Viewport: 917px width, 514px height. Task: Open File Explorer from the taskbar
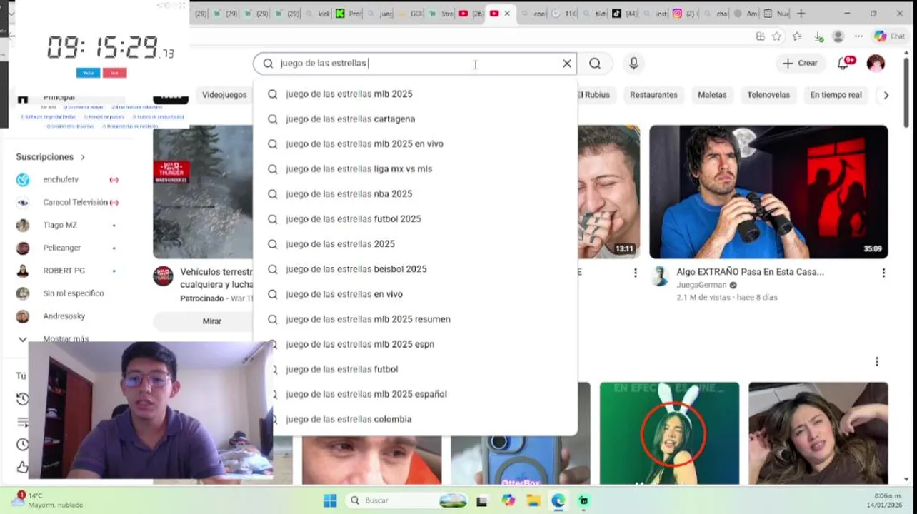click(x=533, y=500)
